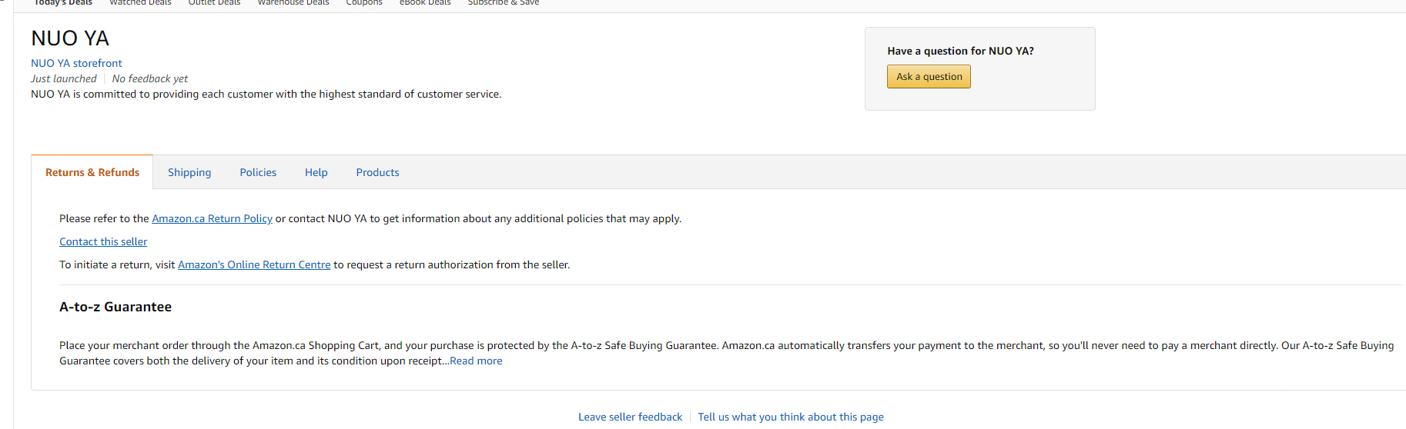
Task: Open Tell us what you think link
Action: [791, 417]
